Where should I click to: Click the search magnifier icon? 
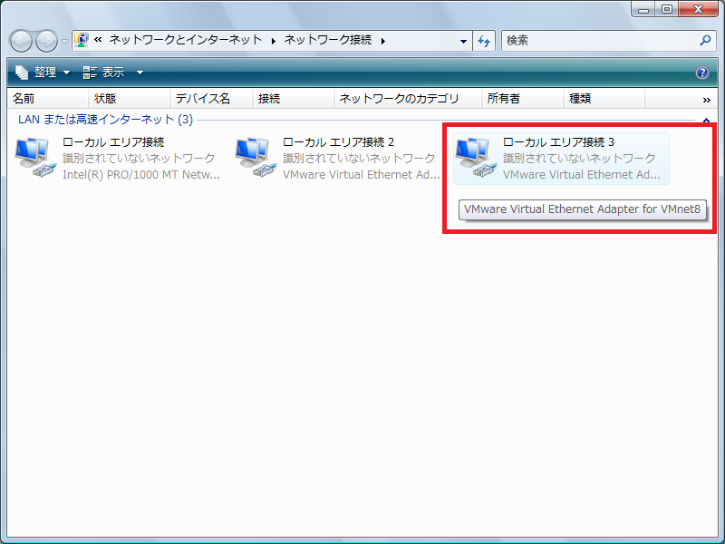(706, 41)
